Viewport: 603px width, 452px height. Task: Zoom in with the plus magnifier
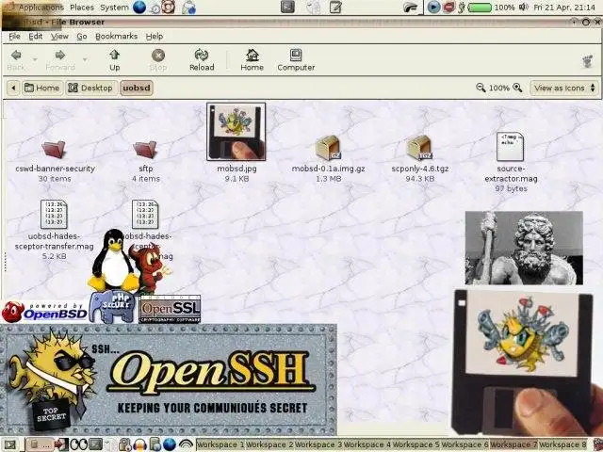tap(517, 88)
